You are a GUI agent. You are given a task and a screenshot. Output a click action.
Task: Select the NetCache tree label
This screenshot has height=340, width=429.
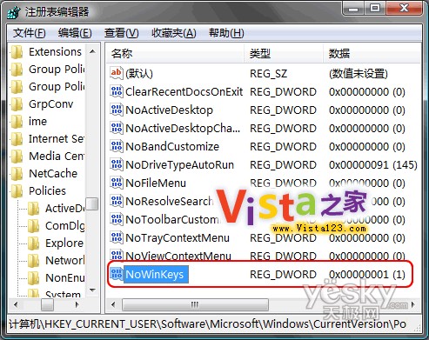(x=53, y=174)
